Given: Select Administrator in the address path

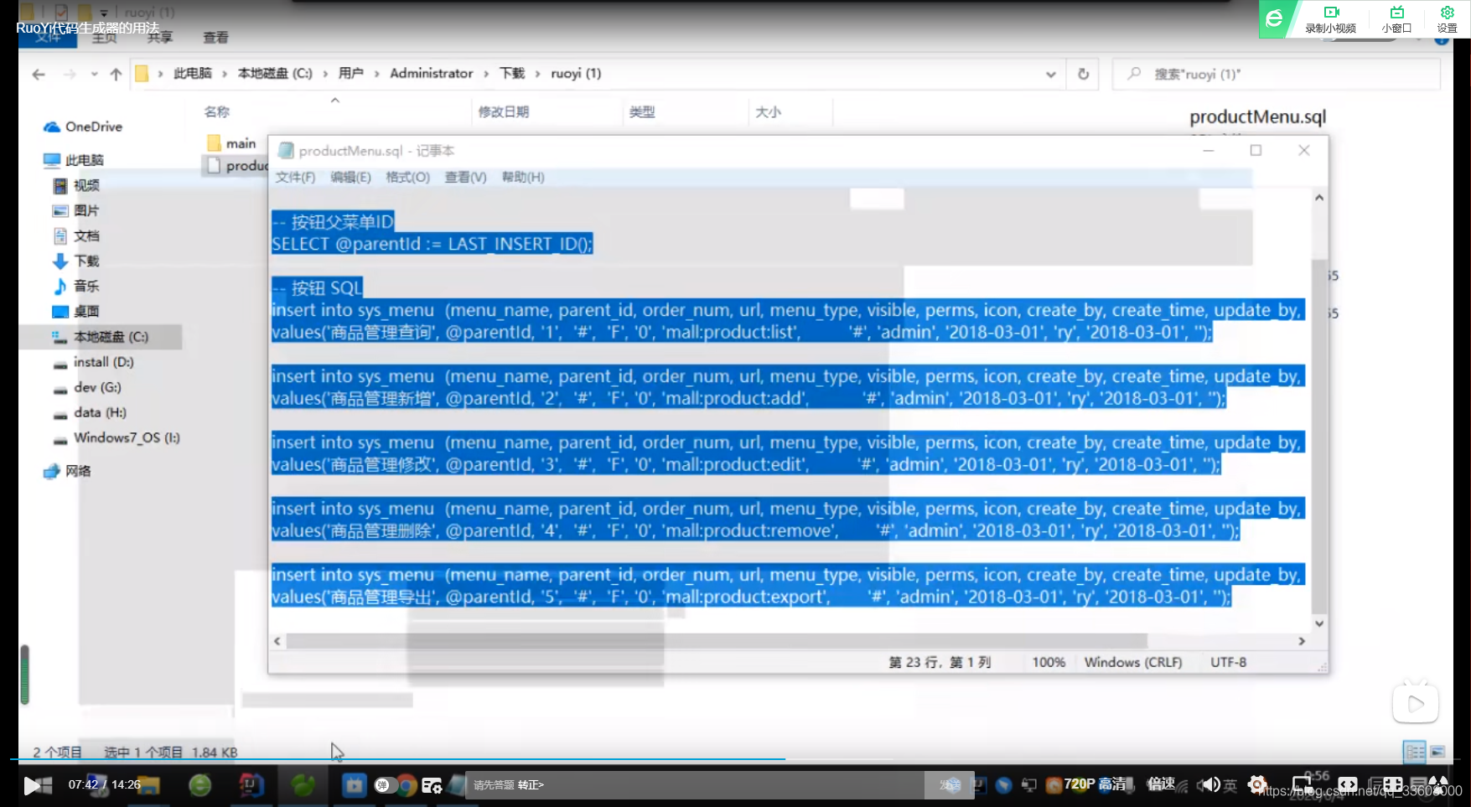Looking at the screenshot, I should point(431,74).
